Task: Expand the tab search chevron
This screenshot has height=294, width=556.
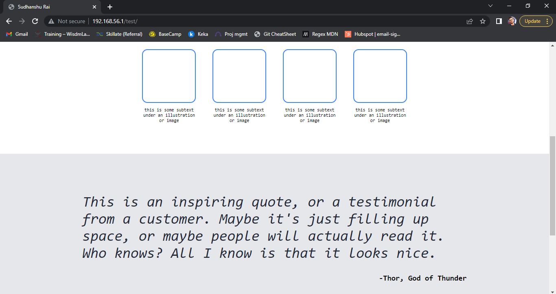Action: [x=490, y=6]
